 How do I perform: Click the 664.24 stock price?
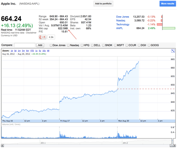point(11,19)
